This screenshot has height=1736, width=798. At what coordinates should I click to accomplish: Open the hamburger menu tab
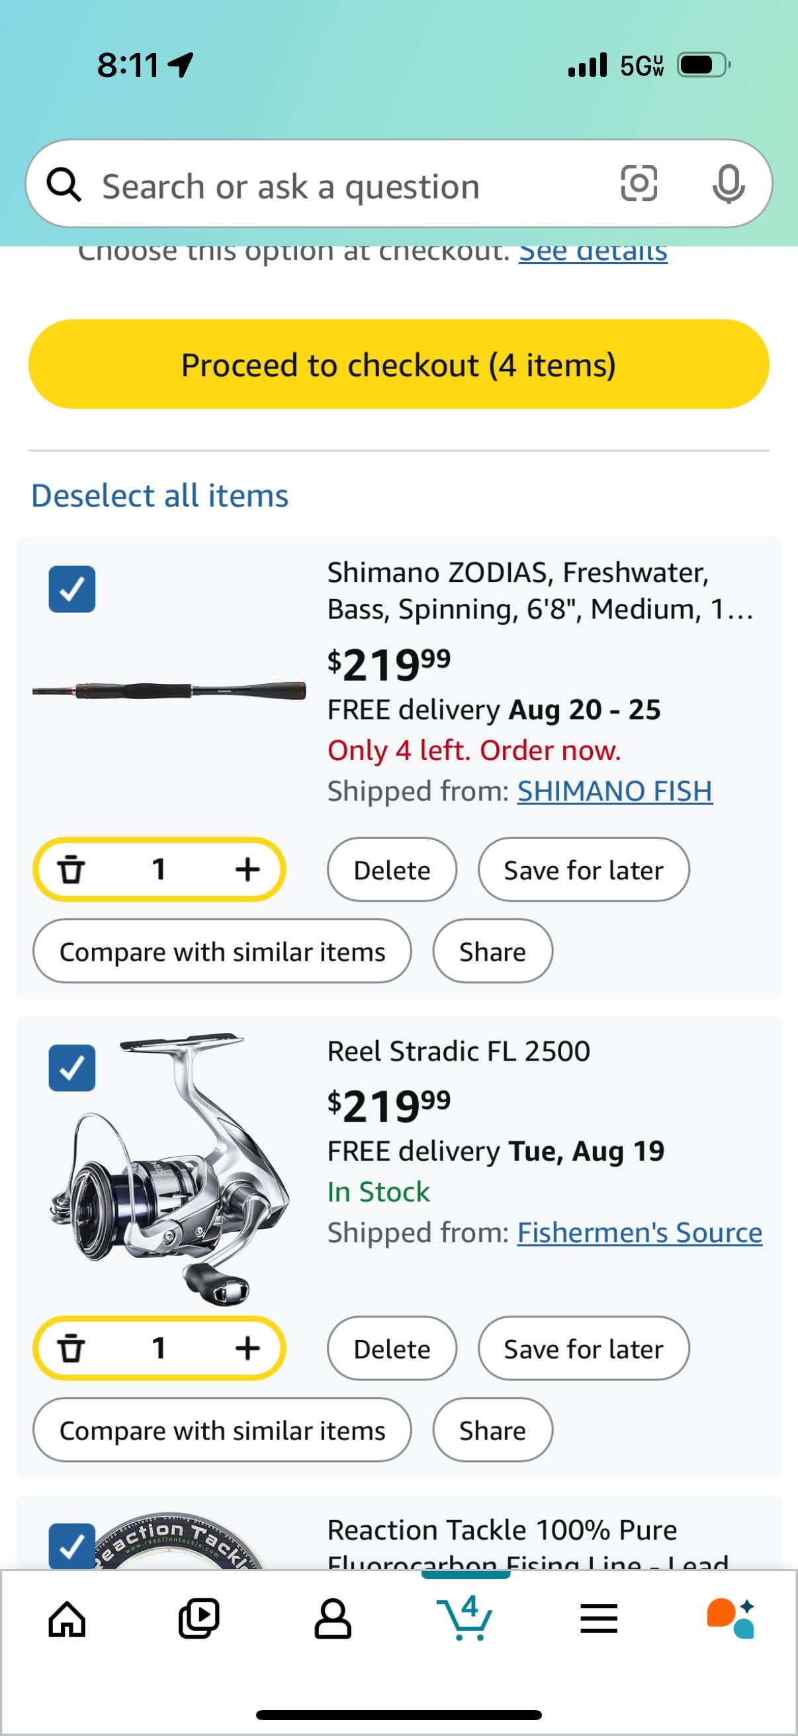pos(599,1618)
